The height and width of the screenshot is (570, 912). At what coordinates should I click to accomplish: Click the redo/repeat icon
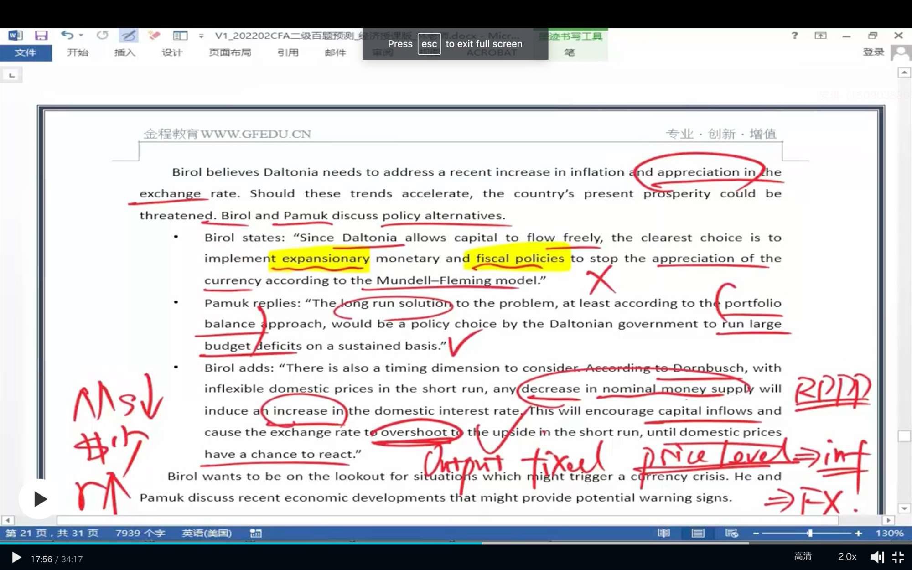[102, 35]
